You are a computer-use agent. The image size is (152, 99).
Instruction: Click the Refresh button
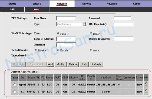[x=96, y=64]
